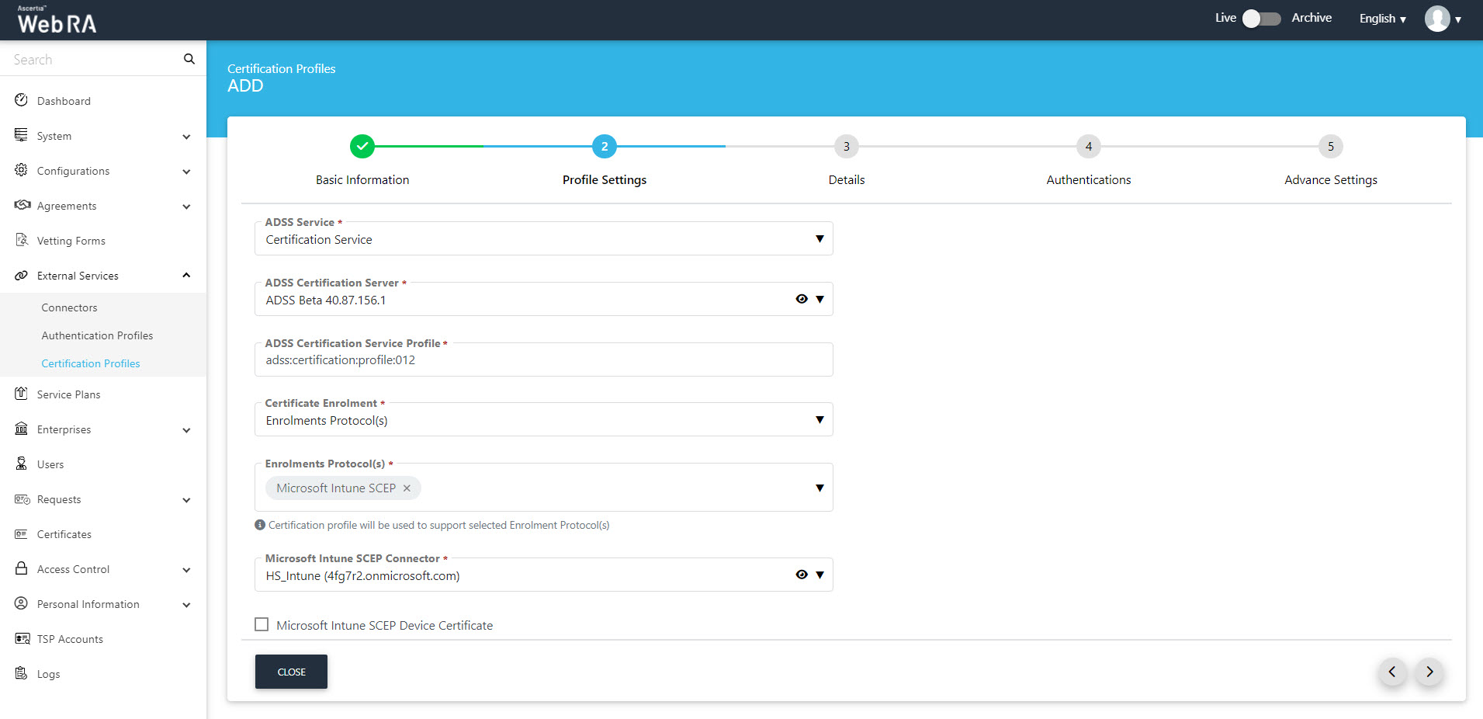1483x719 pixels.
Task: Open the Vetting Forms menu label
Action: pos(71,241)
